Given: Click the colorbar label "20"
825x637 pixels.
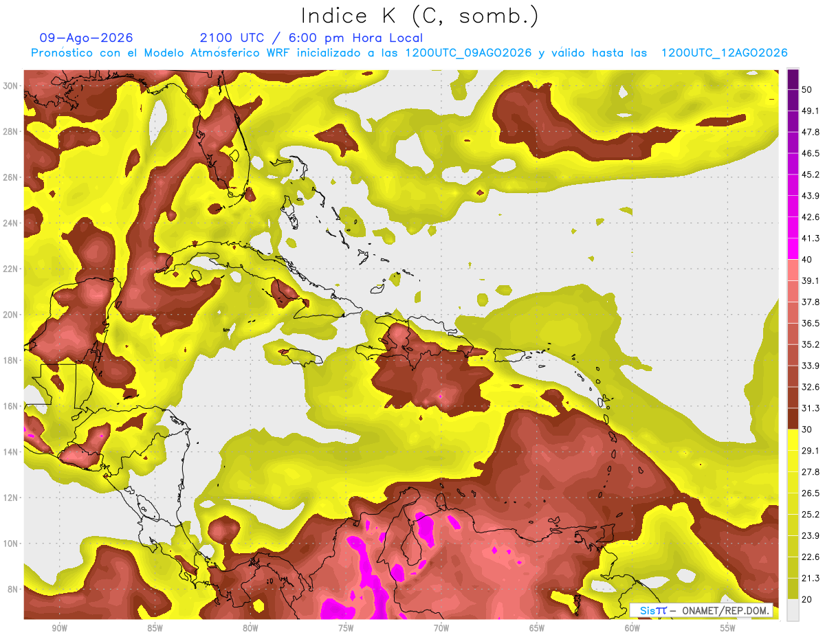Looking at the screenshot, I should tap(807, 599).
